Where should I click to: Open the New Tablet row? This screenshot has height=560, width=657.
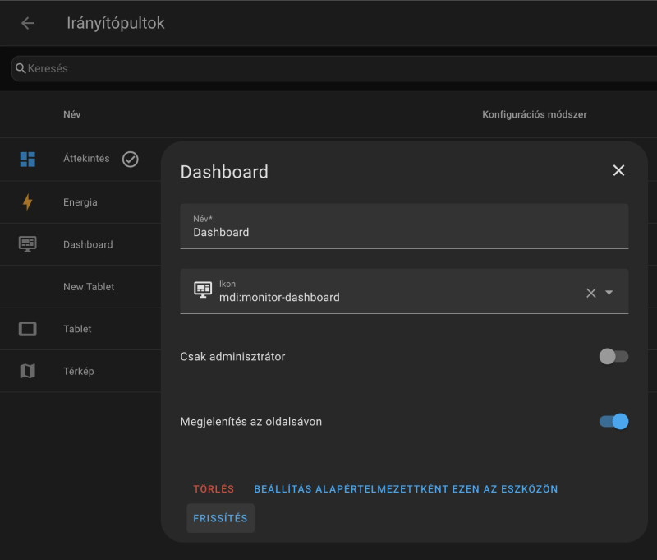pyautogui.click(x=80, y=287)
